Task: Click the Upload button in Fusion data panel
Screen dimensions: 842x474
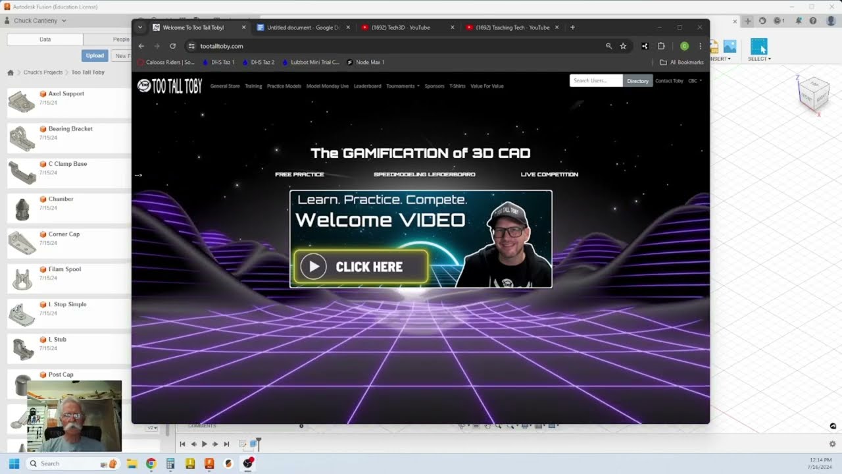Action: 95,55
